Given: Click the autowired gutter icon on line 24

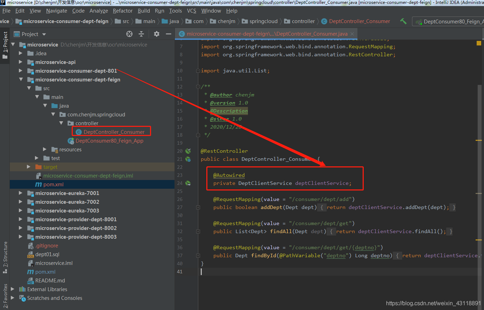Looking at the screenshot, I should [x=188, y=183].
